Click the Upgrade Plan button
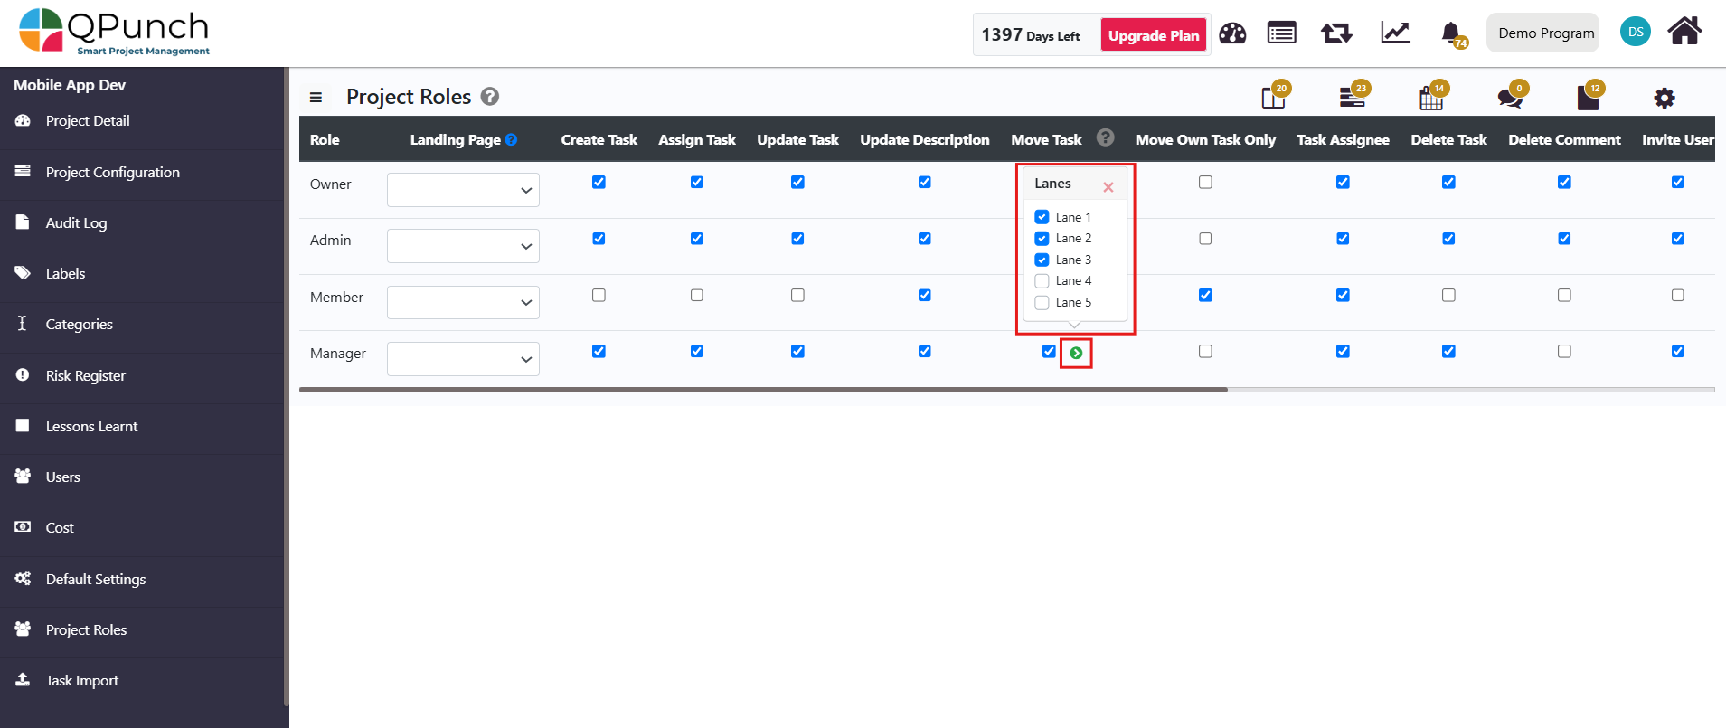The width and height of the screenshot is (1726, 728). [1153, 35]
